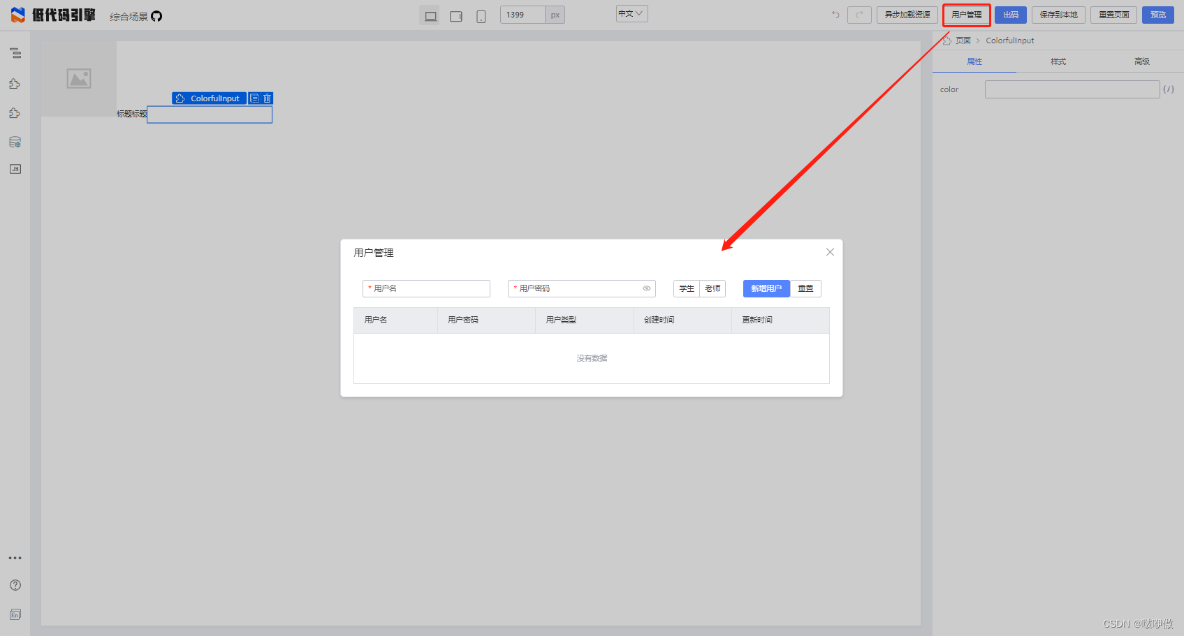This screenshot has width=1184, height=636.
Task: Click the canvas width field showing 1399
Action: pyautogui.click(x=522, y=15)
